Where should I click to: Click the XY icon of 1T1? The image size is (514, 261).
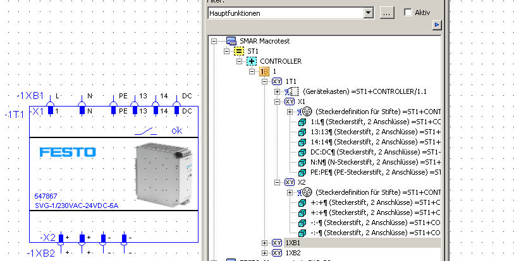(x=277, y=81)
